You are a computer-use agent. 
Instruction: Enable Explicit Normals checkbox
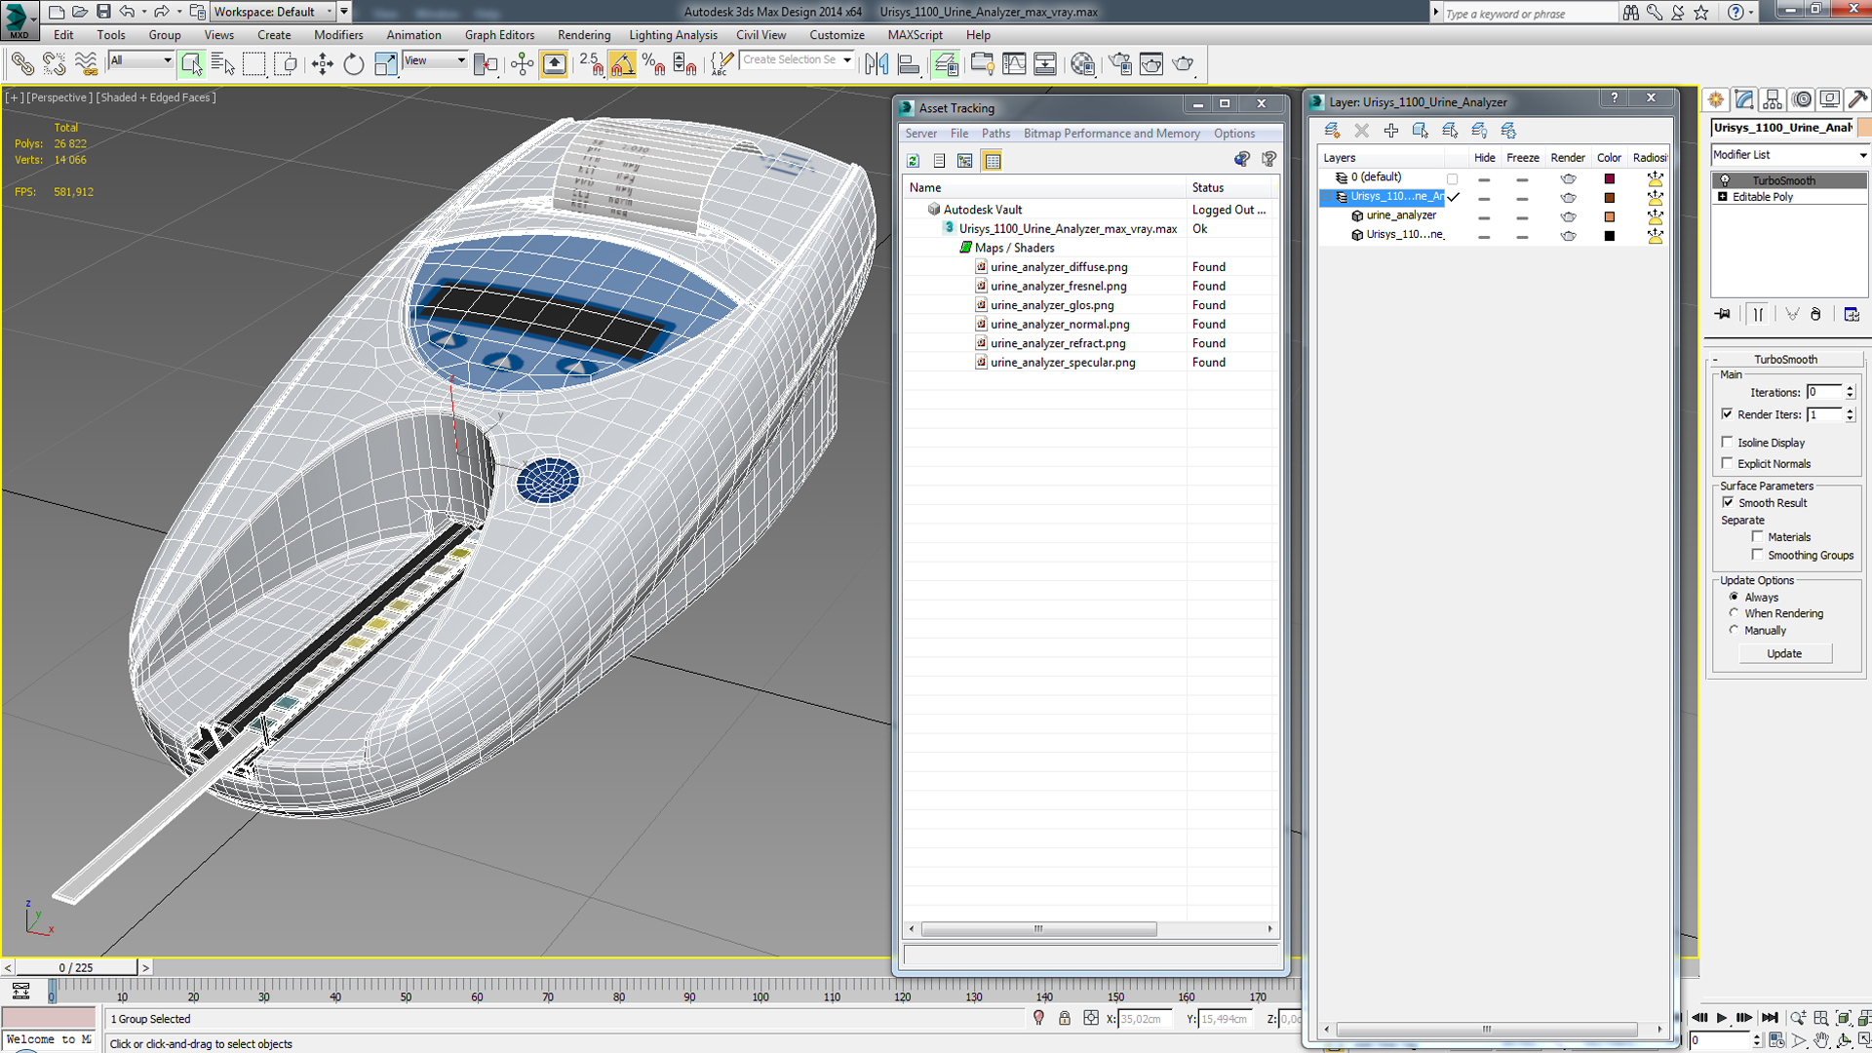coord(1728,463)
